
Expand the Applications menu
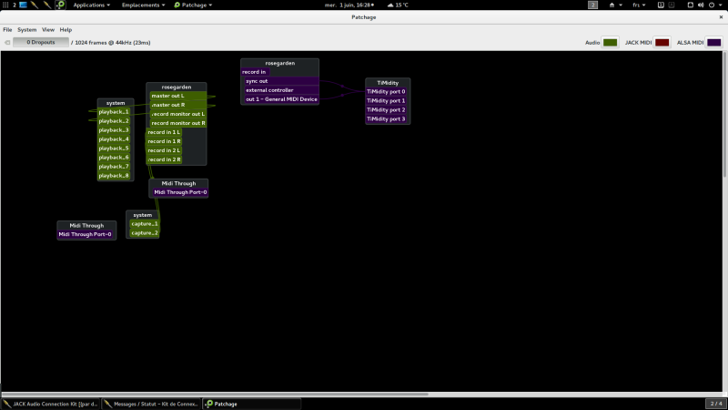[92, 5]
